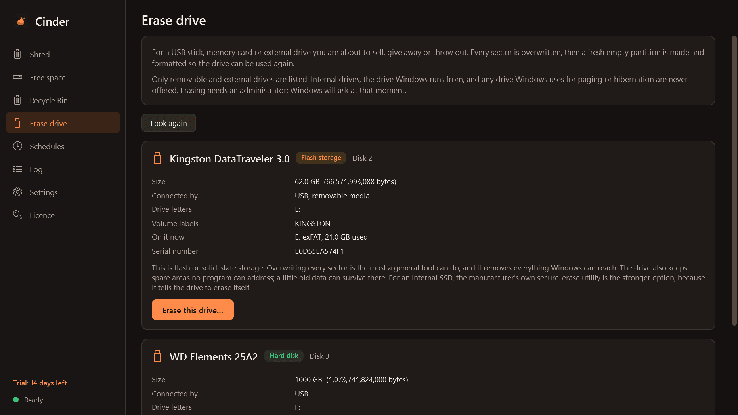Click the Trial 14 days left notice
Screen dimensions: 738x415
click(40, 383)
